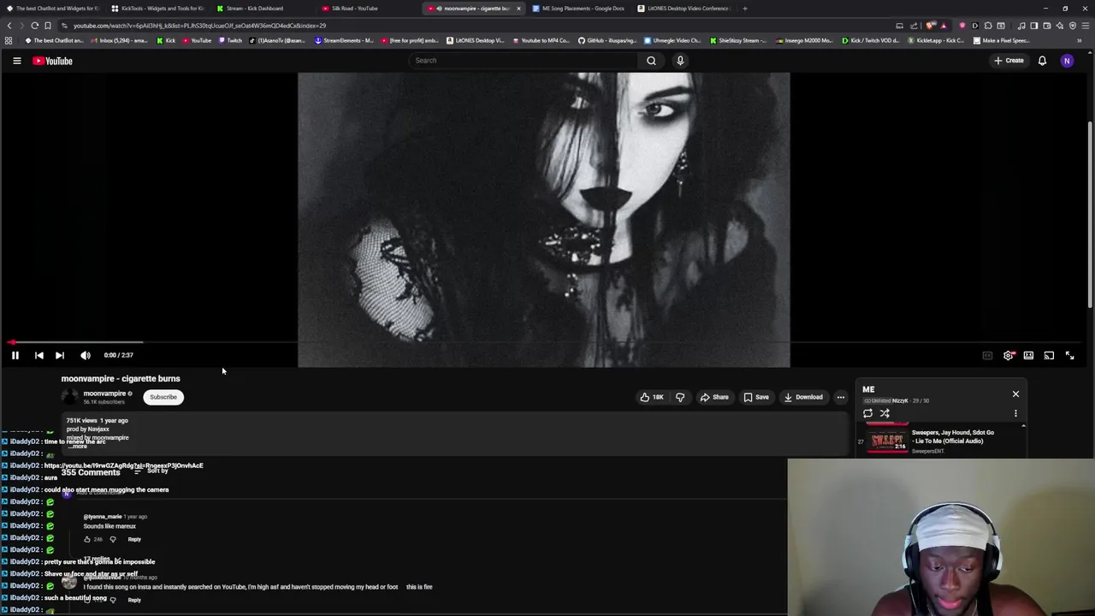Like the video with 18K likes

652,397
